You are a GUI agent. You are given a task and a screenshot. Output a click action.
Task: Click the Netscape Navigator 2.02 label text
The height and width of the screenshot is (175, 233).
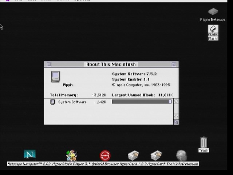[29, 164]
